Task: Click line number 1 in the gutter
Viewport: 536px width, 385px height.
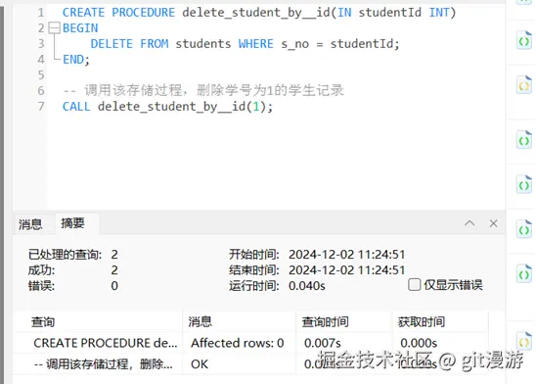Action: (41, 13)
